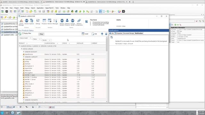Collapse the Vendor: CapeSoft group
Image resolution: width=205 pixels, height=115 pixels.
click(24, 57)
